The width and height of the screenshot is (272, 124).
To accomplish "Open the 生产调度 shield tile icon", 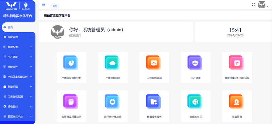I will 195,63.
